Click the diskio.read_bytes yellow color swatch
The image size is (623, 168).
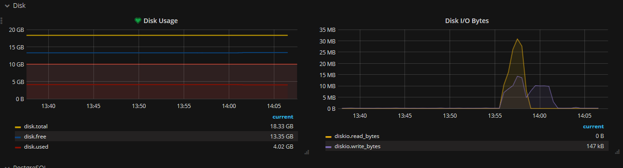[x=329, y=137]
